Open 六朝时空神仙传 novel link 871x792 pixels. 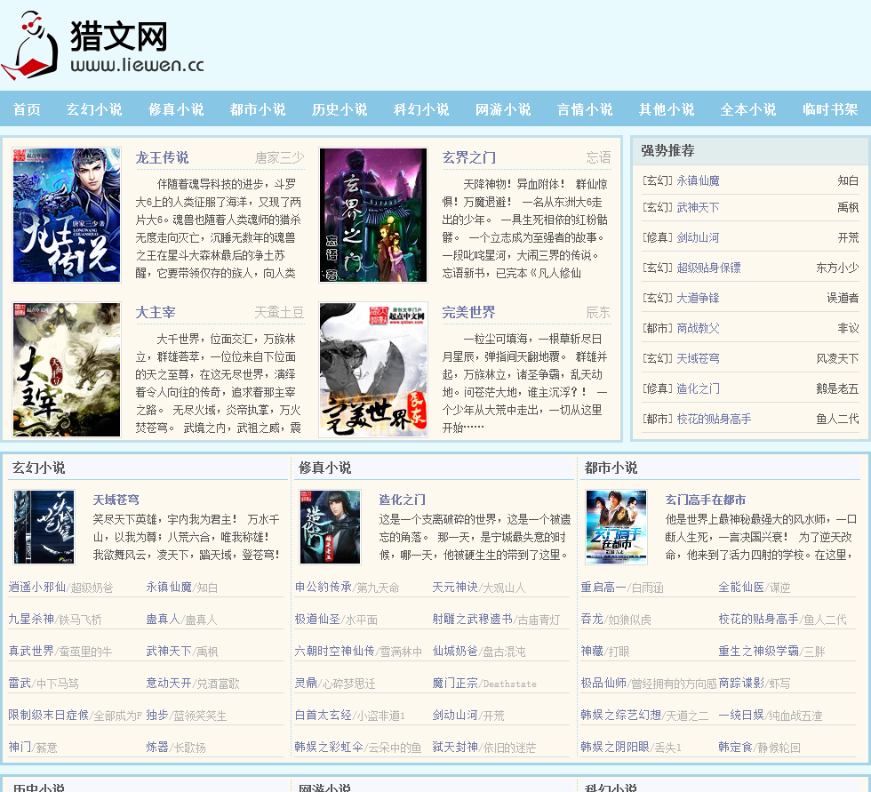point(334,651)
